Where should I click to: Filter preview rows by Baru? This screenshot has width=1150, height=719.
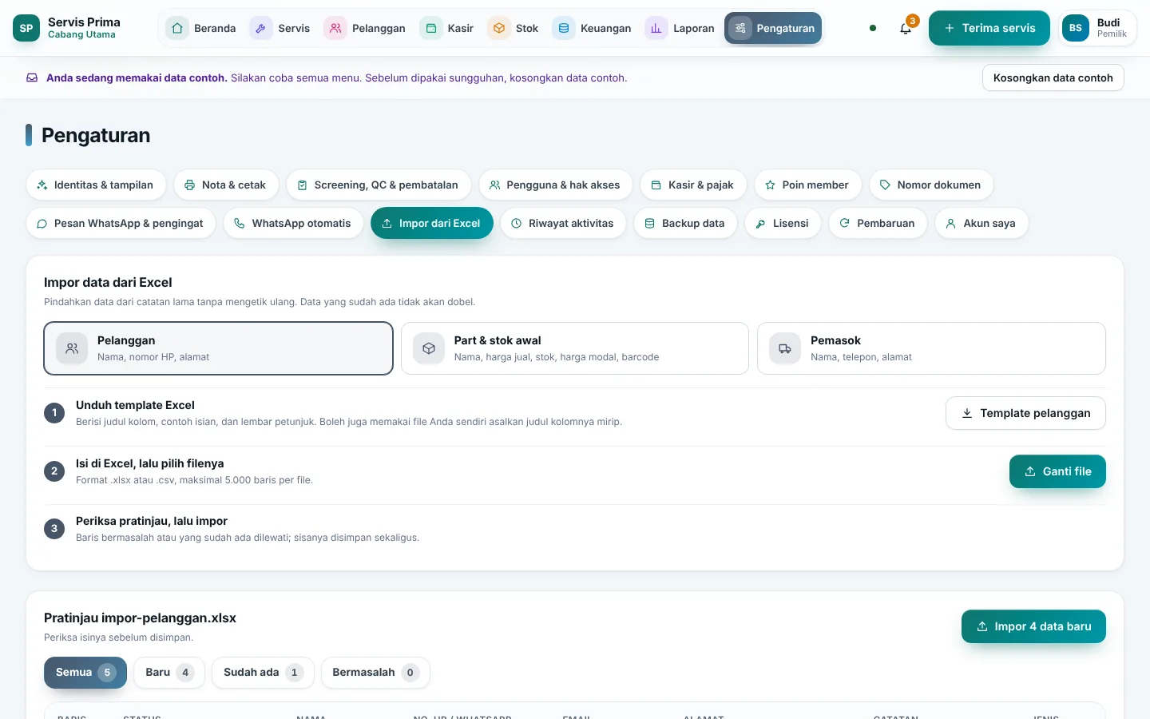coord(169,673)
